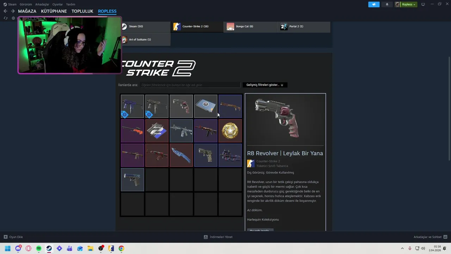The image size is (451, 254).
Task: Open the Windows Start menu
Action: tap(7, 248)
